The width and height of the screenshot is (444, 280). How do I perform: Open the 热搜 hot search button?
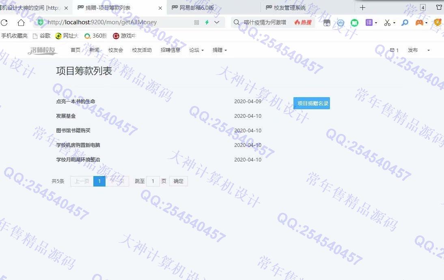click(x=303, y=22)
